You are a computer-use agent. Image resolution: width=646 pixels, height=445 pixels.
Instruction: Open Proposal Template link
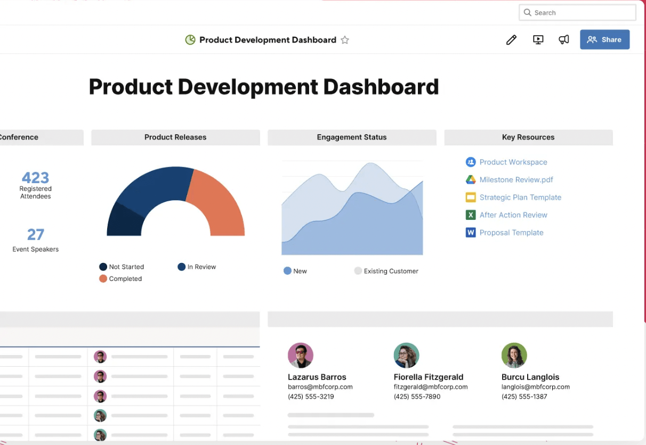[x=511, y=233]
